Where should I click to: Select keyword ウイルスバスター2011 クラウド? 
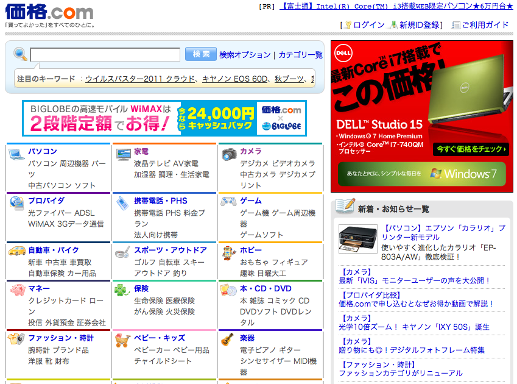tap(140, 79)
